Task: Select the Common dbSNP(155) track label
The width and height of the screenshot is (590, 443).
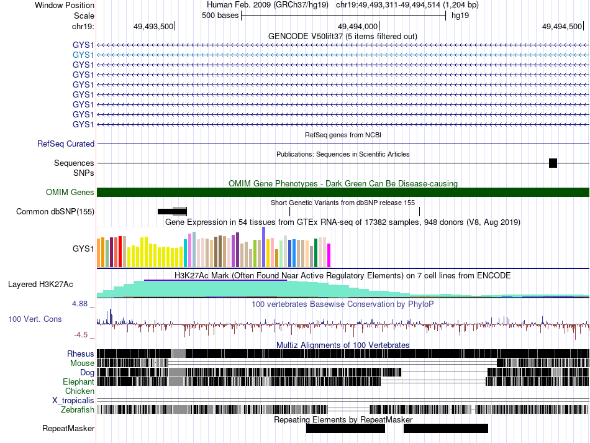Action: [x=55, y=211]
